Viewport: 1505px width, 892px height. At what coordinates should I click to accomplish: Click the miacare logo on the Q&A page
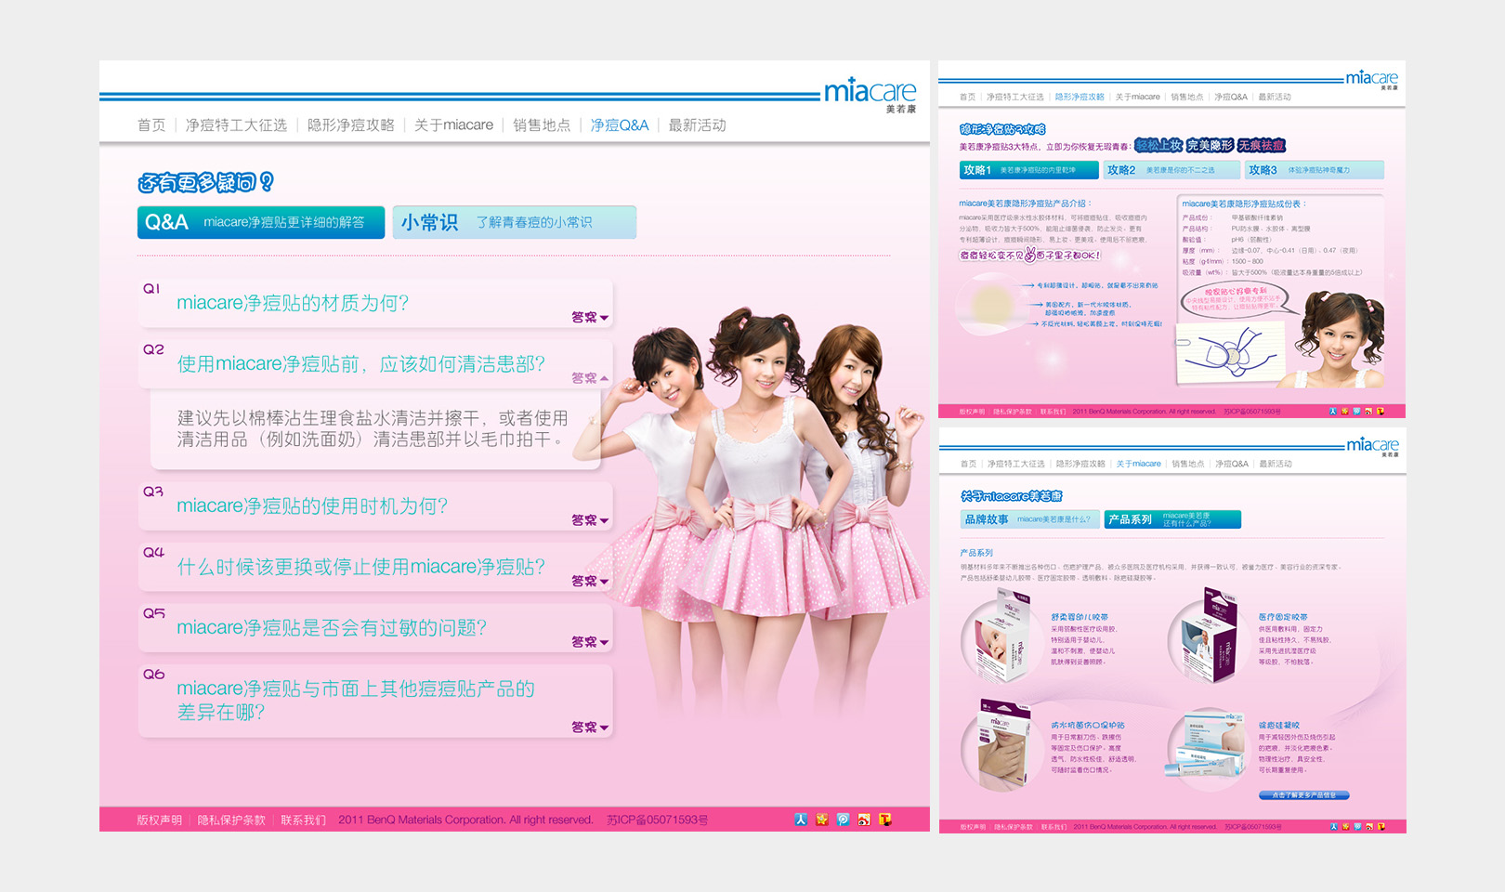click(870, 94)
